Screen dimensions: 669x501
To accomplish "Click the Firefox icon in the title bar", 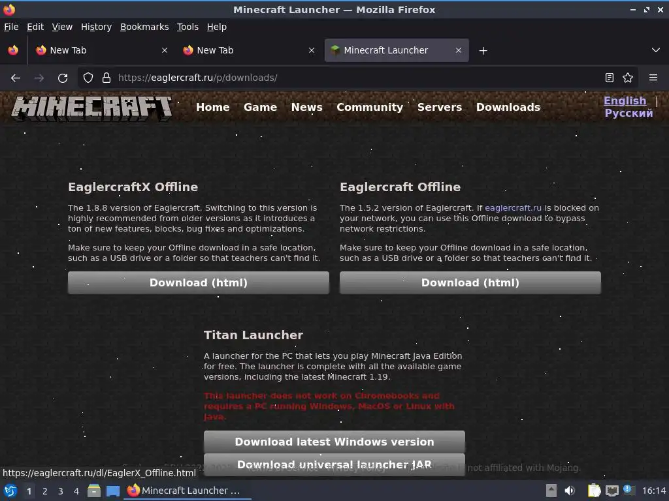I will 9,9.
